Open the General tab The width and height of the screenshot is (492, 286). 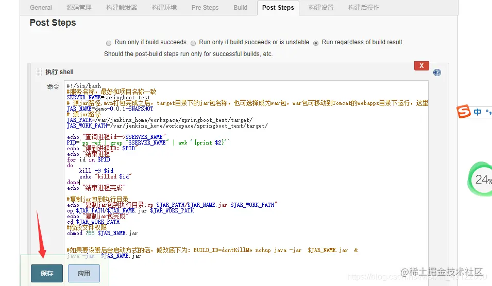41,8
